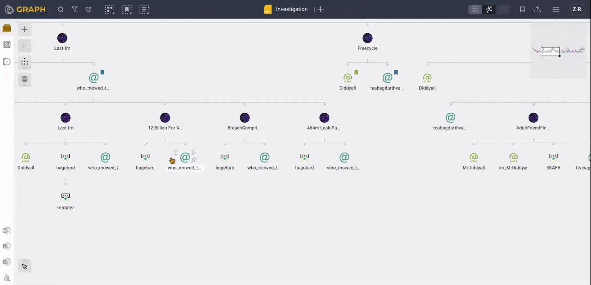Click the M badge icon in the sidebar
Screen dimensions: 591x285
point(6,230)
